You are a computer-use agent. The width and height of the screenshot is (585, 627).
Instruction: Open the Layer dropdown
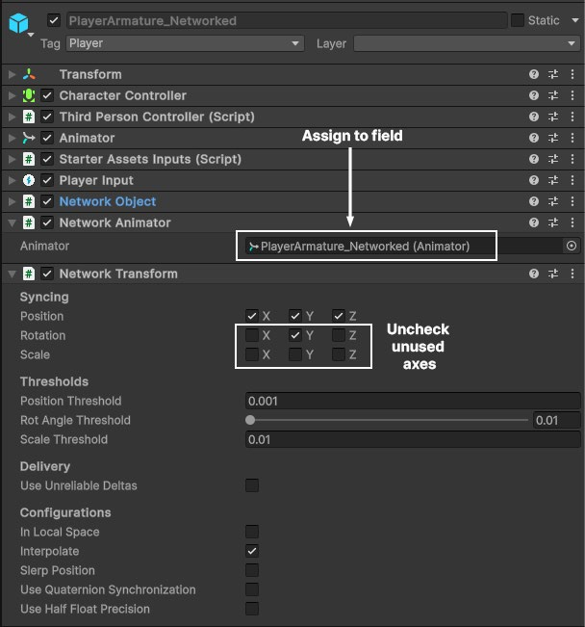(x=467, y=43)
